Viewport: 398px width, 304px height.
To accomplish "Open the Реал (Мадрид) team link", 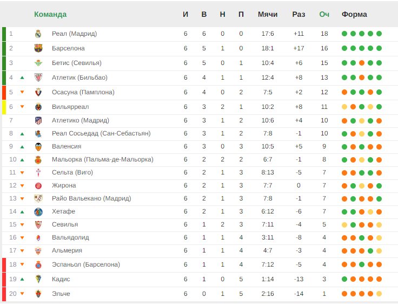I will [75, 34].
